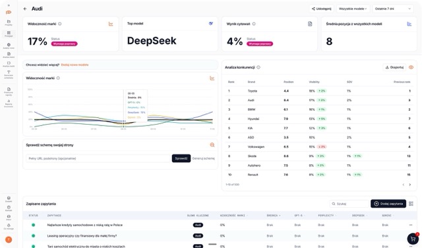This screenshot has width=422, height=248.
Task: Open the orange user avatar
Action: [x=9, y=239]
